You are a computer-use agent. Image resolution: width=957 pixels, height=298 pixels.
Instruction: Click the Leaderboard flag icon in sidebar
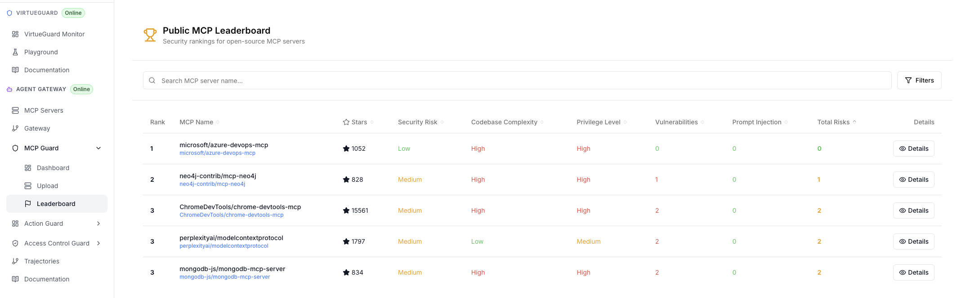tap(28, 204)
